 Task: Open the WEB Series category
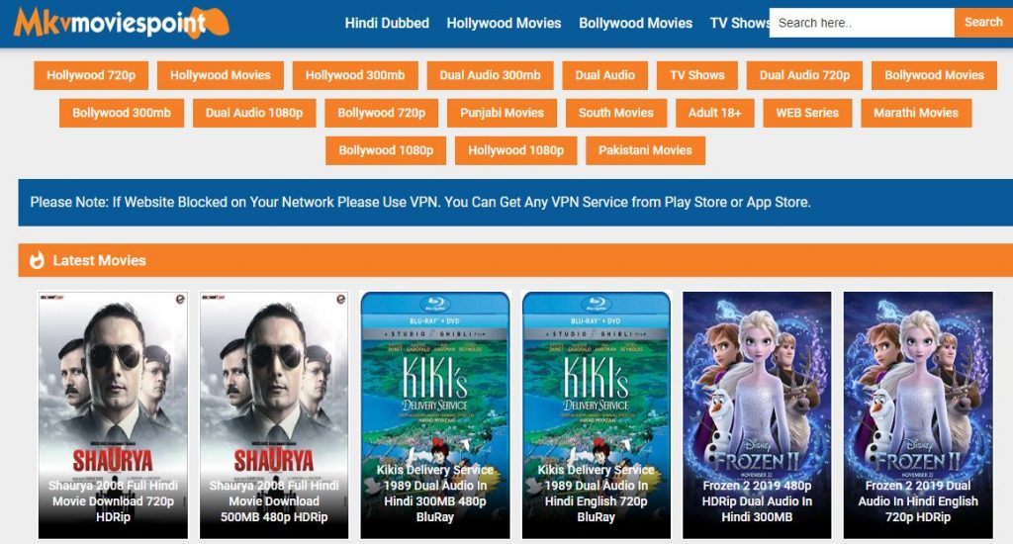[x=807, y=113]
